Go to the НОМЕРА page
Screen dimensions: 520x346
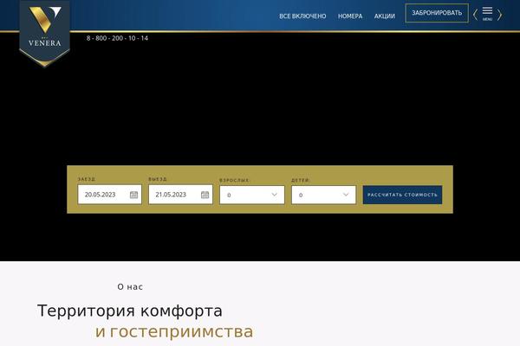(350, 16)
